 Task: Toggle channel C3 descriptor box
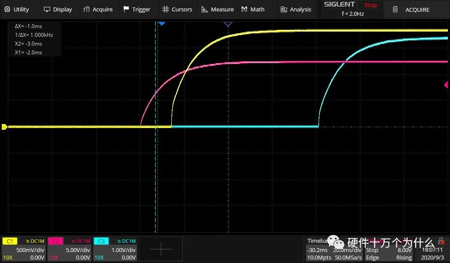point(115,249)
